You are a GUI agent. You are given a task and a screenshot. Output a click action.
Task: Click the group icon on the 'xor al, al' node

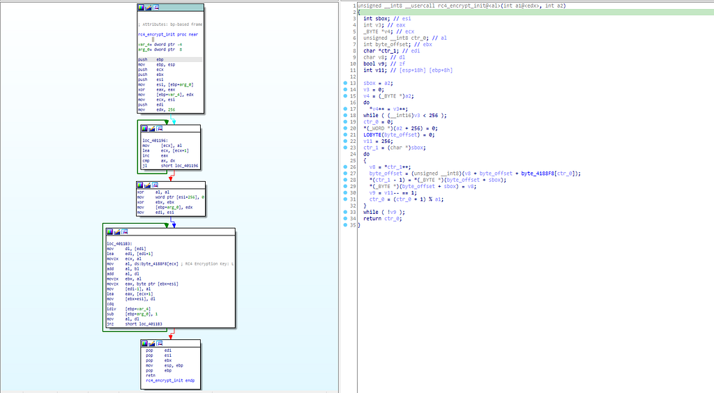point(155,185)
